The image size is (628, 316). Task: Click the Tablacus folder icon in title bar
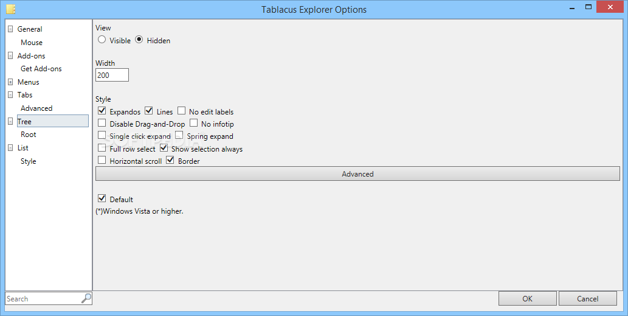click(11, 9)
